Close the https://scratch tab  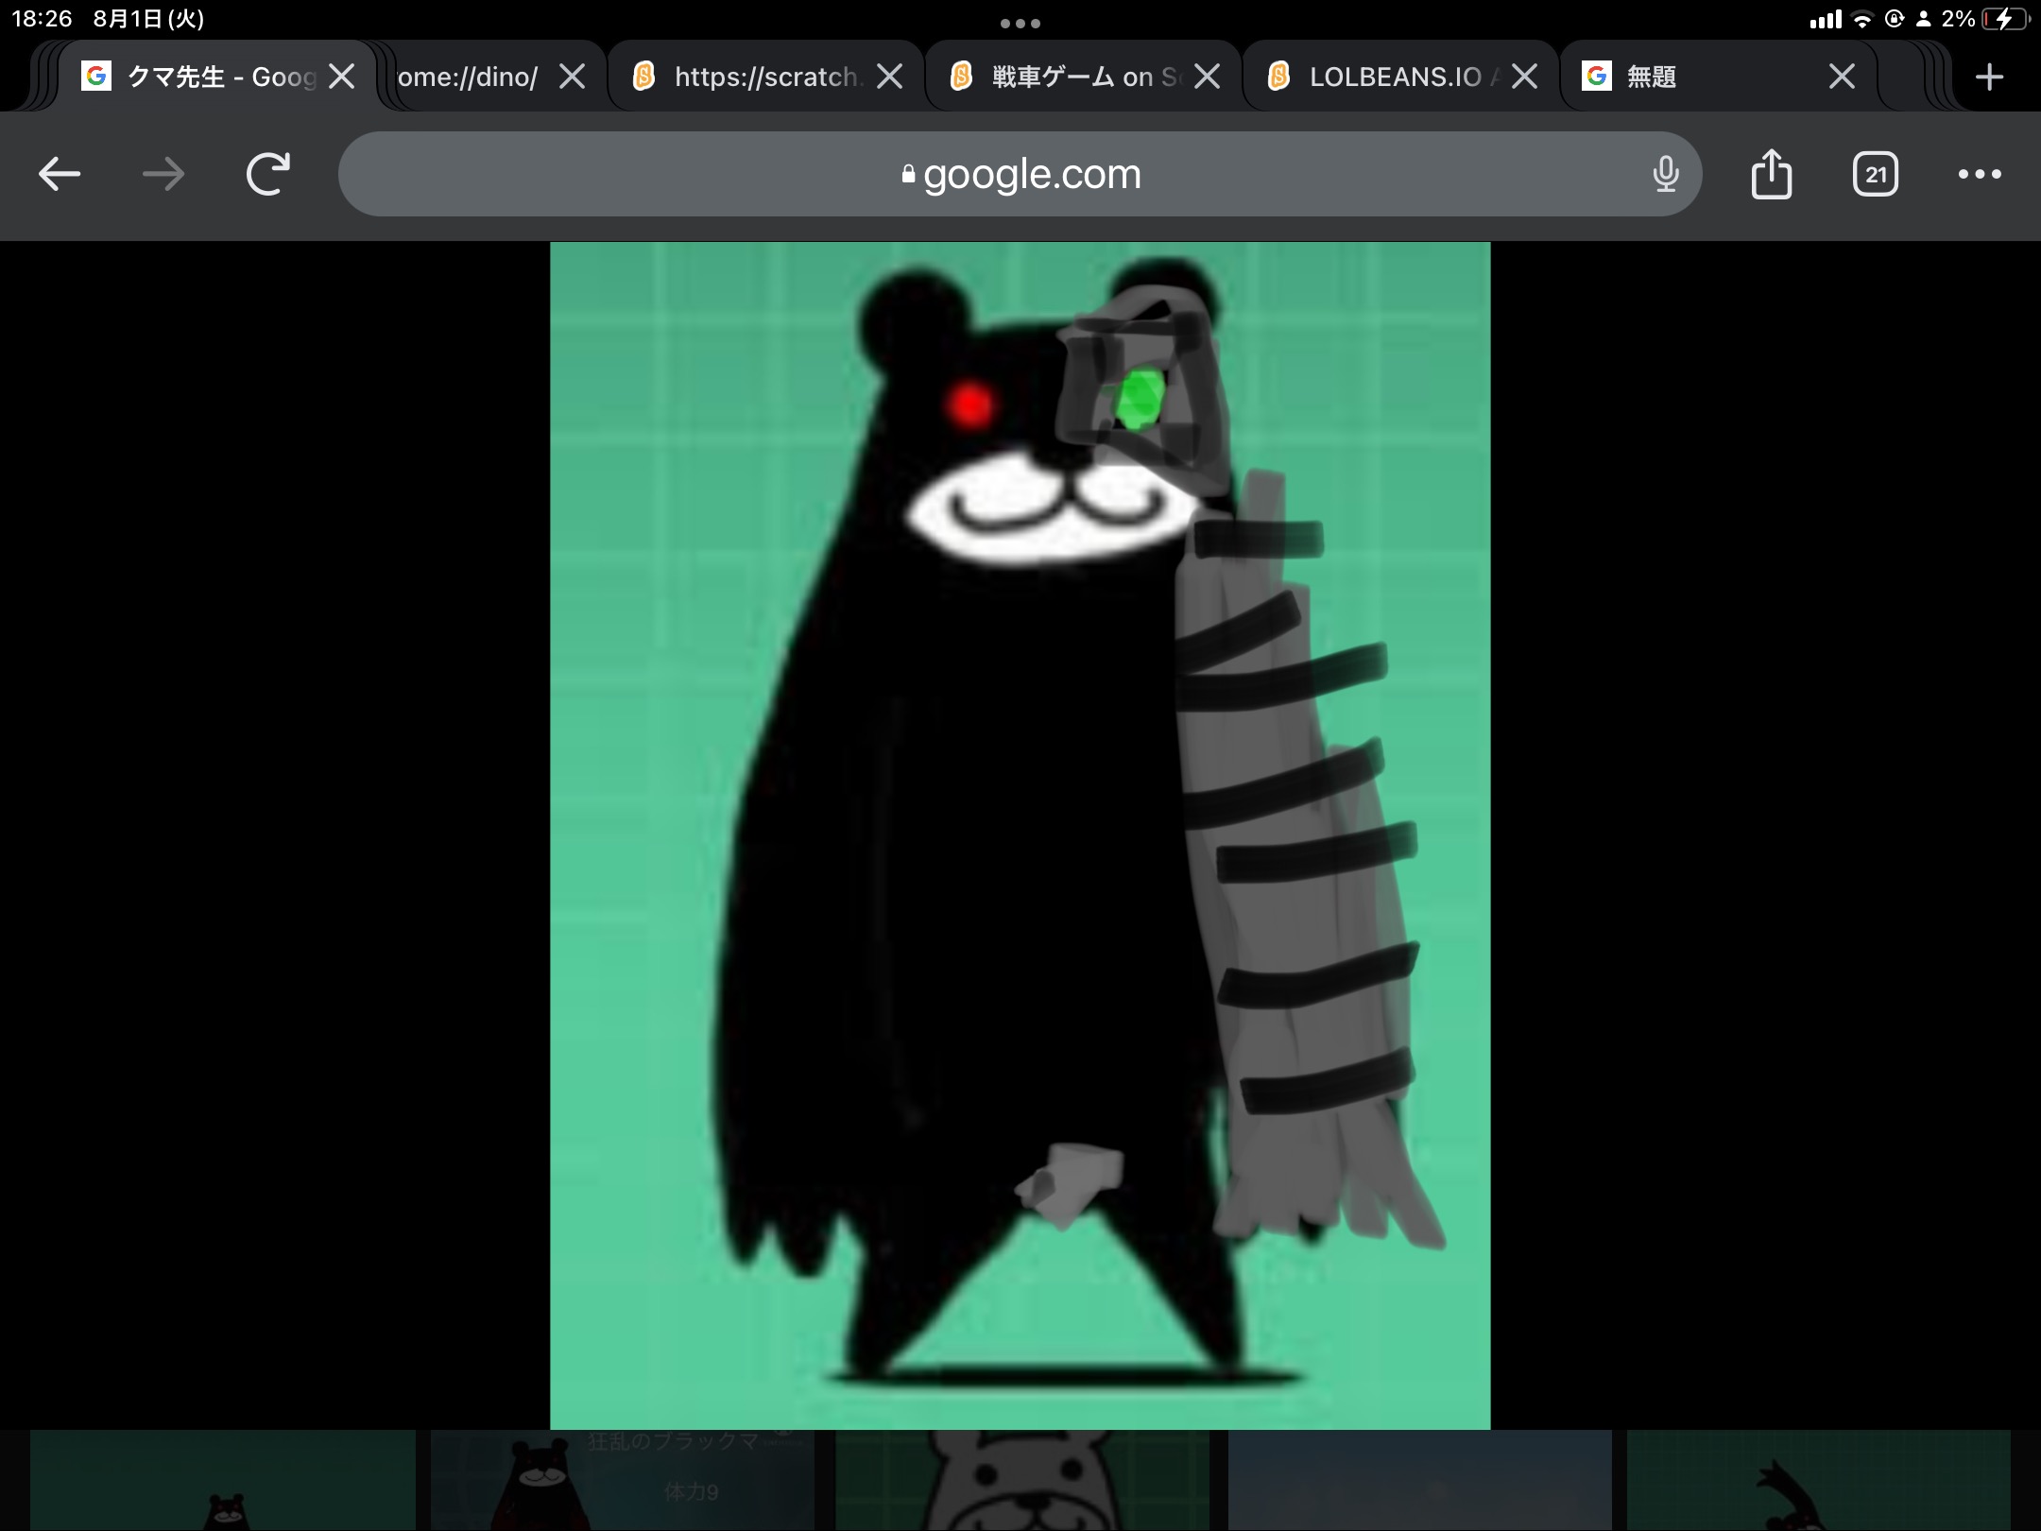(x=889, y=77)
